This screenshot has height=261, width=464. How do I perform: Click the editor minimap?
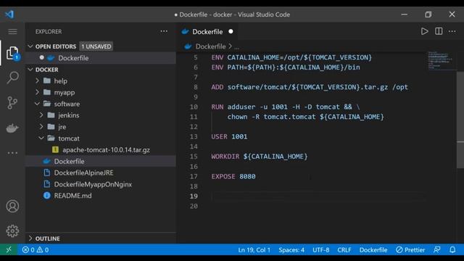tap(440, 61)
